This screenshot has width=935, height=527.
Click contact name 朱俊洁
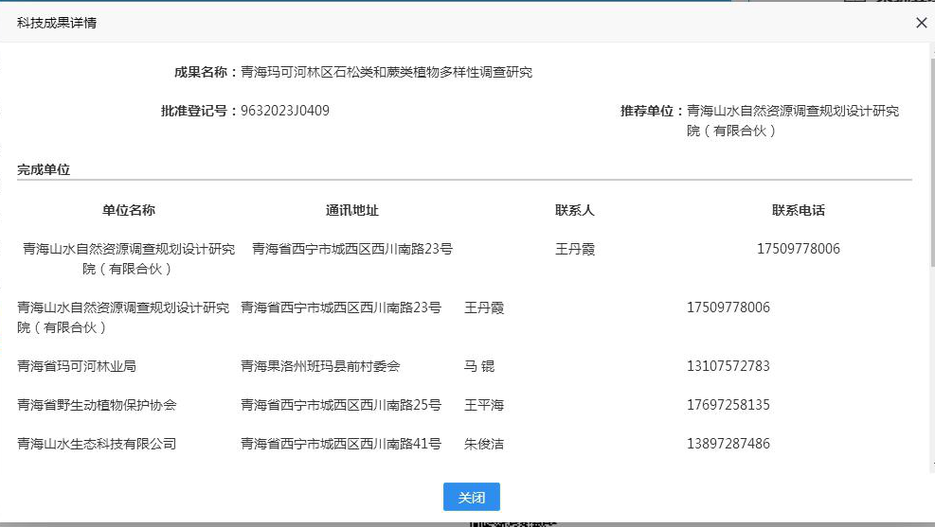pyautogui.click(x=483, y=444)
